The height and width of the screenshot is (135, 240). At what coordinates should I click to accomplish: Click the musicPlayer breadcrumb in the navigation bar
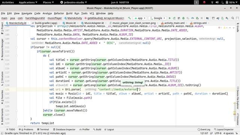55,18
